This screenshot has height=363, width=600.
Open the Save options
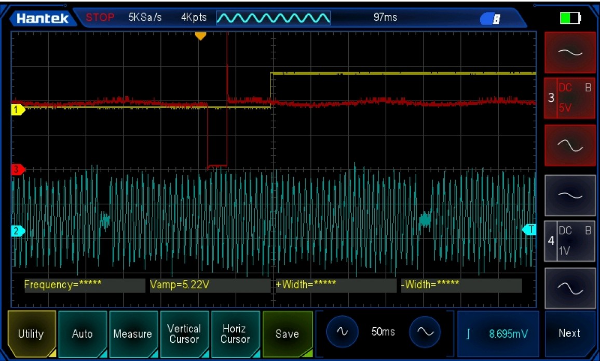click(287, 334)
